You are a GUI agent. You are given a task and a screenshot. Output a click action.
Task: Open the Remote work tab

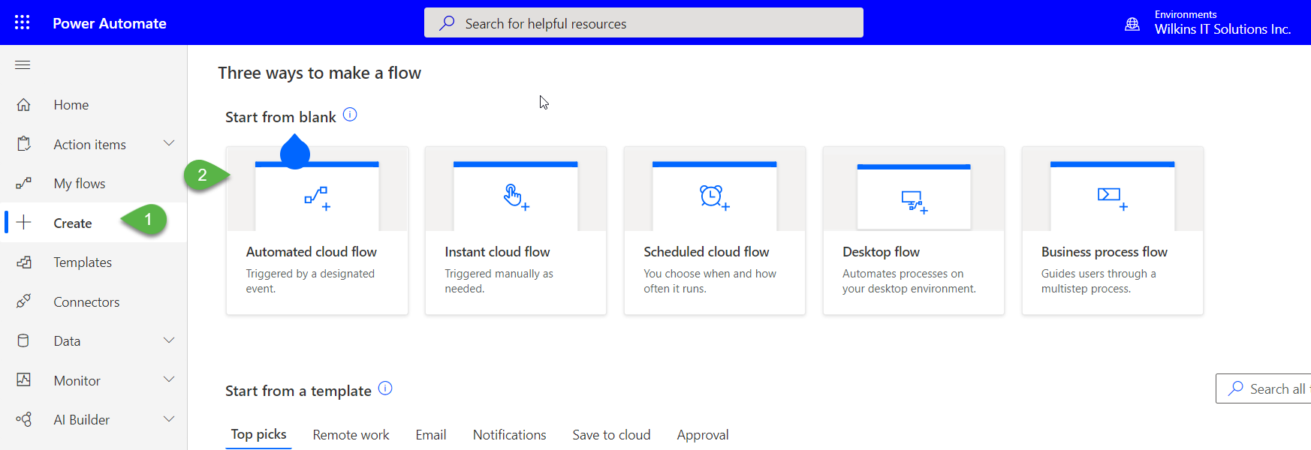pyautogui.click(x=351, y=435)
